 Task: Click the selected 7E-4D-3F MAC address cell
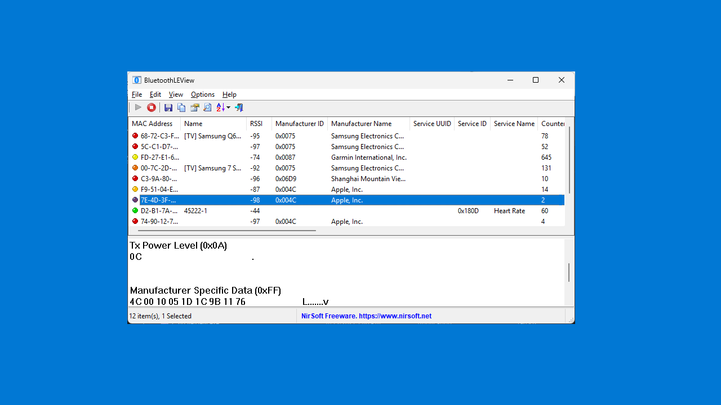tap(158, 200)
